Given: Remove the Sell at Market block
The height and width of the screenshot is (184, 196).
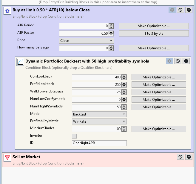Looking at the screenshot, I should click(189, 157).
